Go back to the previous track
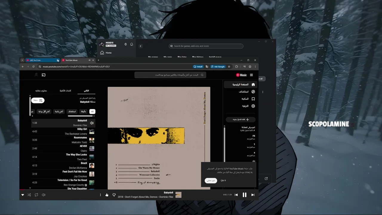 236,195
